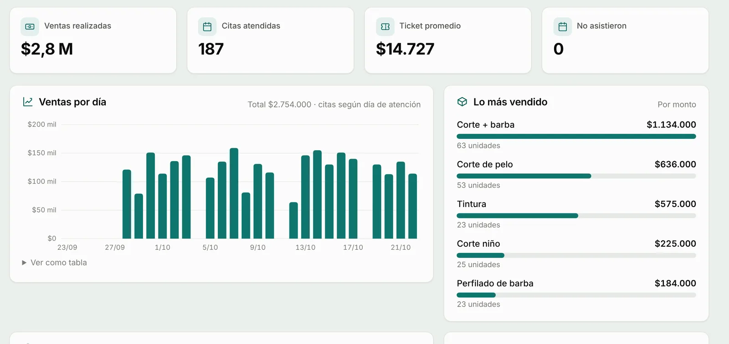The width and height of the screenshot is (729, 344).
Task: Click the $575.000 amount
Action: (675, 204)
